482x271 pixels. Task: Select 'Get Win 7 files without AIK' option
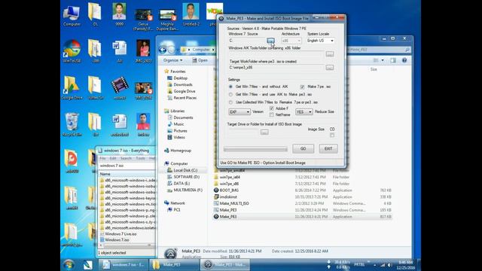230,87
